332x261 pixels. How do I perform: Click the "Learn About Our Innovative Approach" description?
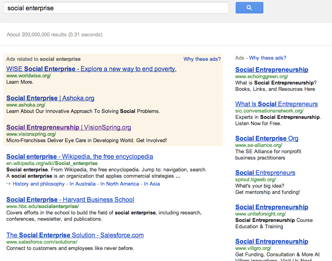pyautogui.click(x=83, y=111)
